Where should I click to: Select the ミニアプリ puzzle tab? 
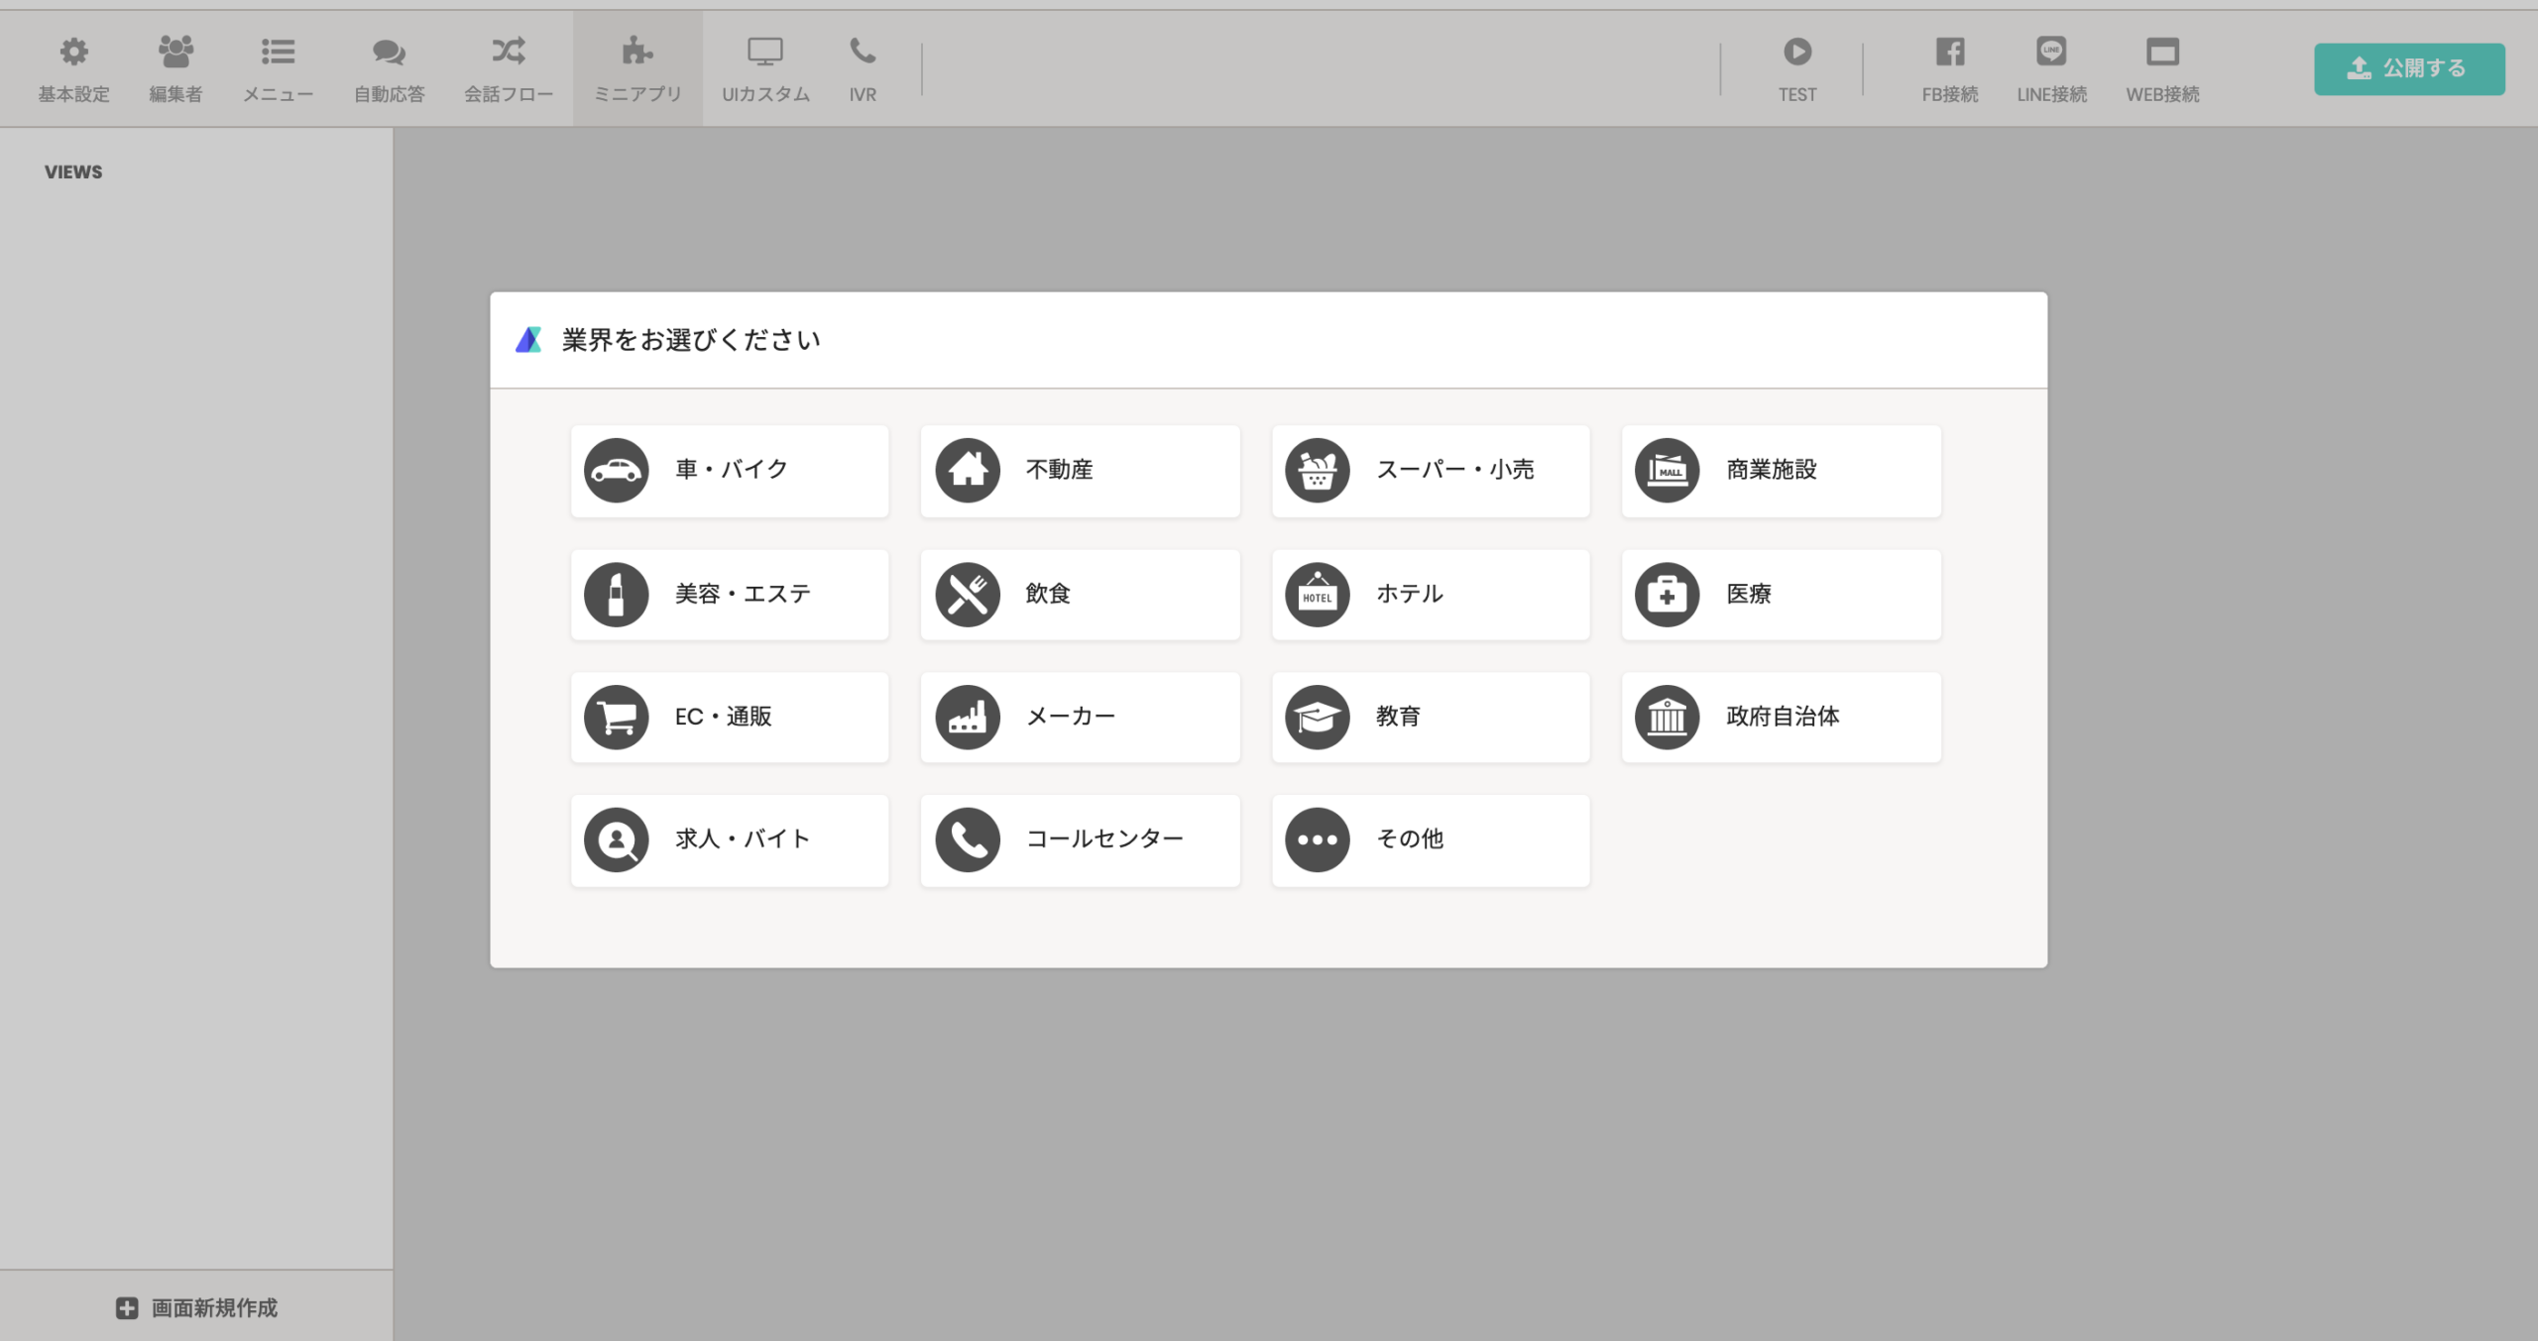(637, 69)
